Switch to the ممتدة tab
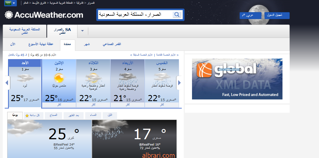Image resolution: width=319 pixels, height=158 pixels. [x=68, y=45]
